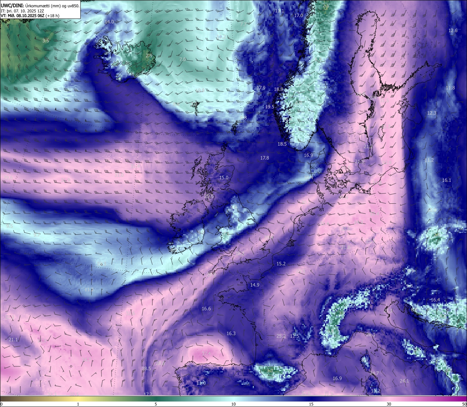
Task: Click the valid time "VT: Mið. 08.10.2025 06Z (+18 h)"
Action: [30, 16]
